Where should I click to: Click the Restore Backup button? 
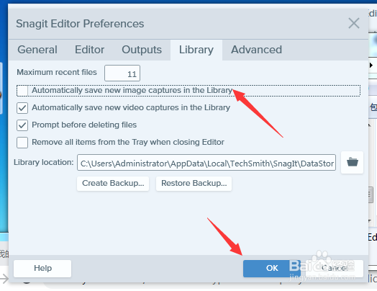(x=194, y=184)
